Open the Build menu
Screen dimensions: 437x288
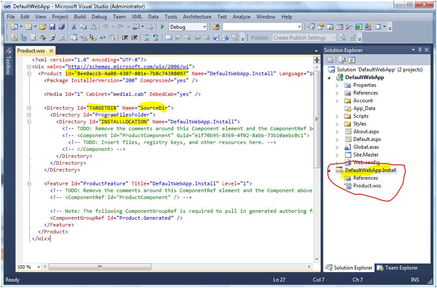[80, 17]
